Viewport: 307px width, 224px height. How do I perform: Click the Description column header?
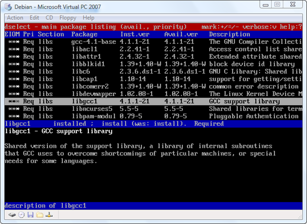pyautogui.click(x=229, y=34)
